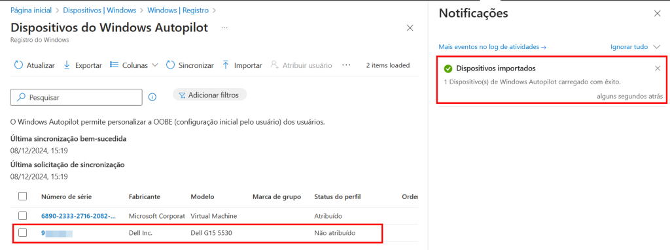The width and height of the screenshot is (670, 250).
Task: Click the Microsoft Corporat manufacturer cell
Action: coord(157,216)
